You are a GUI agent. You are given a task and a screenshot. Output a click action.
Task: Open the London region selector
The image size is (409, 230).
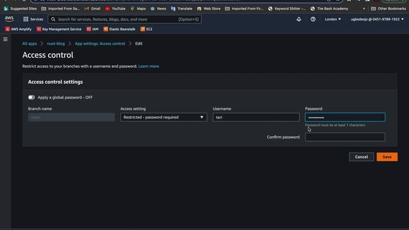pos(332,19)
